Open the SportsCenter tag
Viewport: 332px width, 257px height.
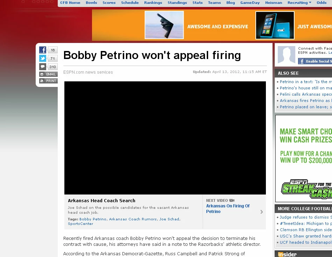tap(80, 223)
